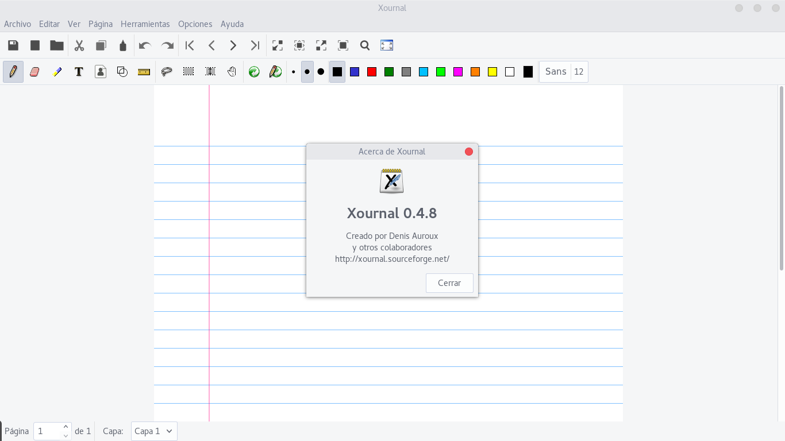Go to the first page
This screenshot has height=441, width=785.
[x=190, y=45]
